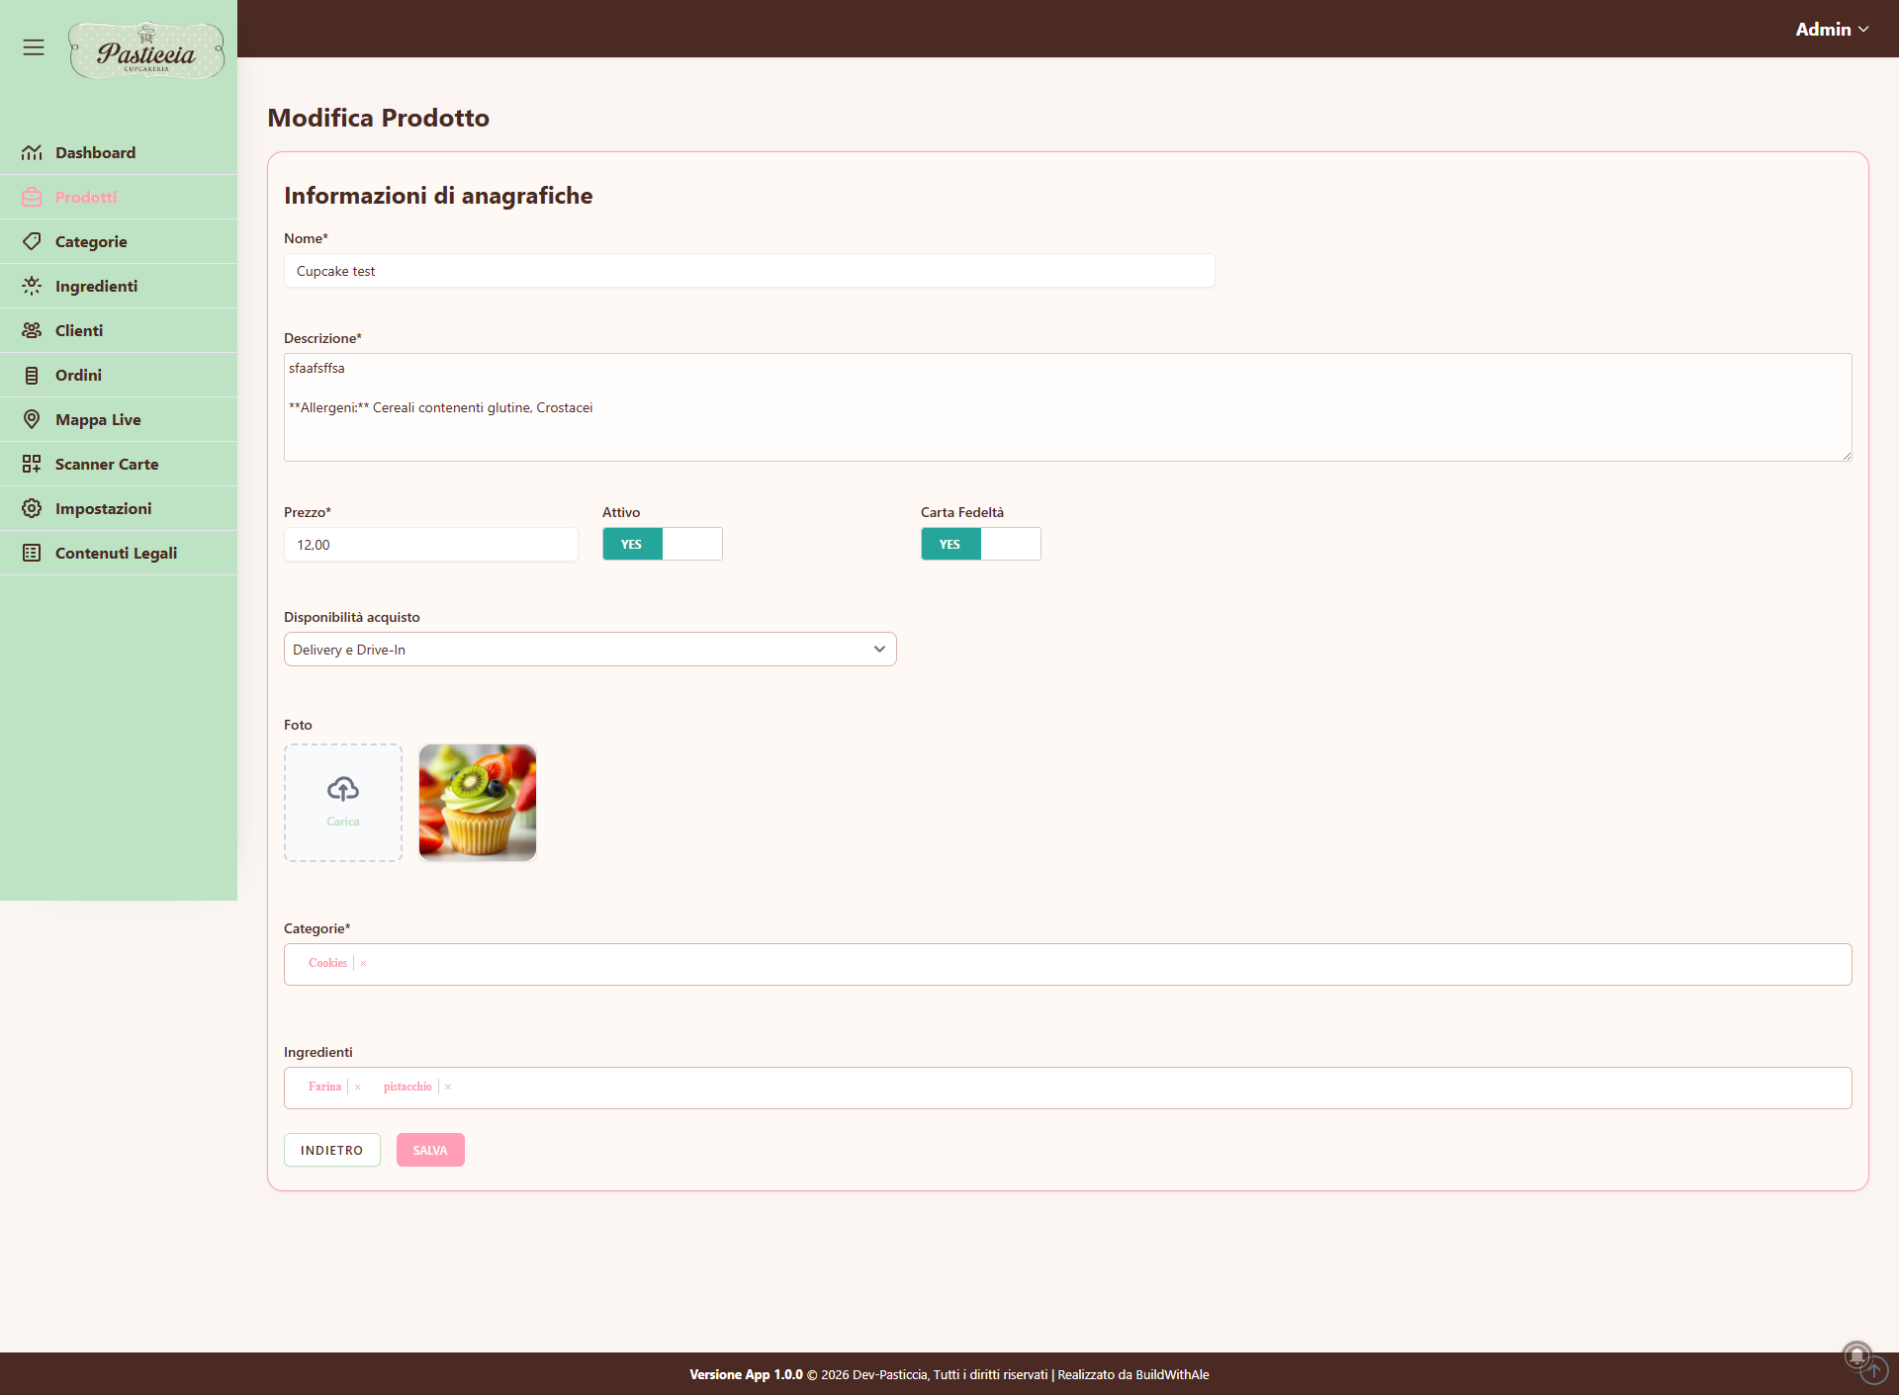The width and height of the screenshot is (1899, 1395).
Task: Expand the Admin user menu
Action: (x=1832, y=30)
